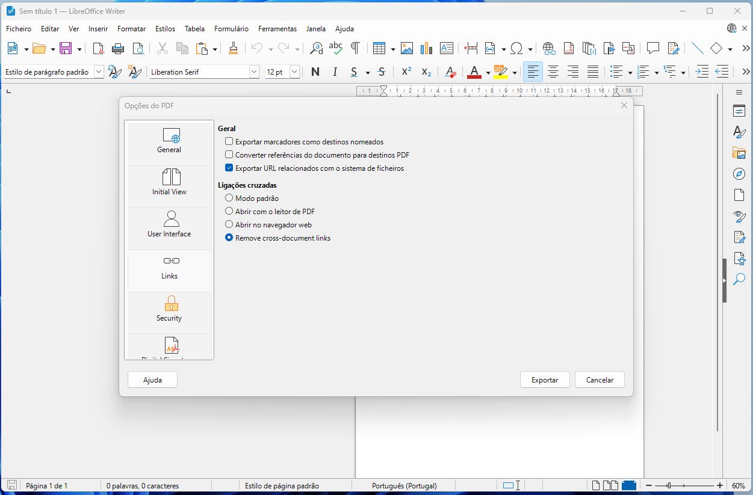Switch to User Interface tab
Screen dimensions: 753x495
point(170,229)
